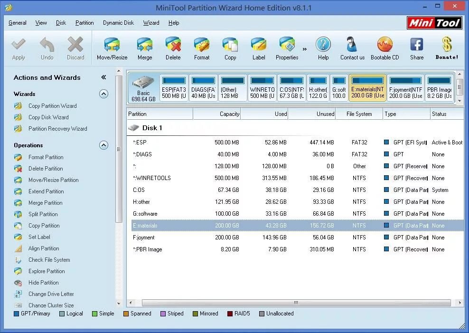Screen dimensions: 469x333
Task: Select the *:PBR Image partition row
Action: coord(298,249)
